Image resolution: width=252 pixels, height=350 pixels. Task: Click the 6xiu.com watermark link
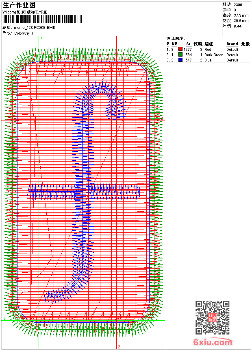[x=213, y=342]
